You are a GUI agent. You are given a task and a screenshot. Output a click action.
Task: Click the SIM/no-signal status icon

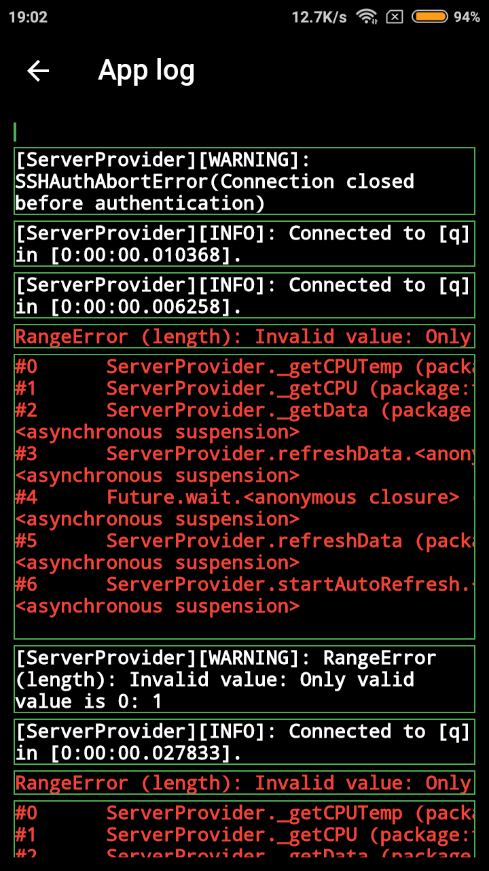pyautogui.click(x=396, y=17)
